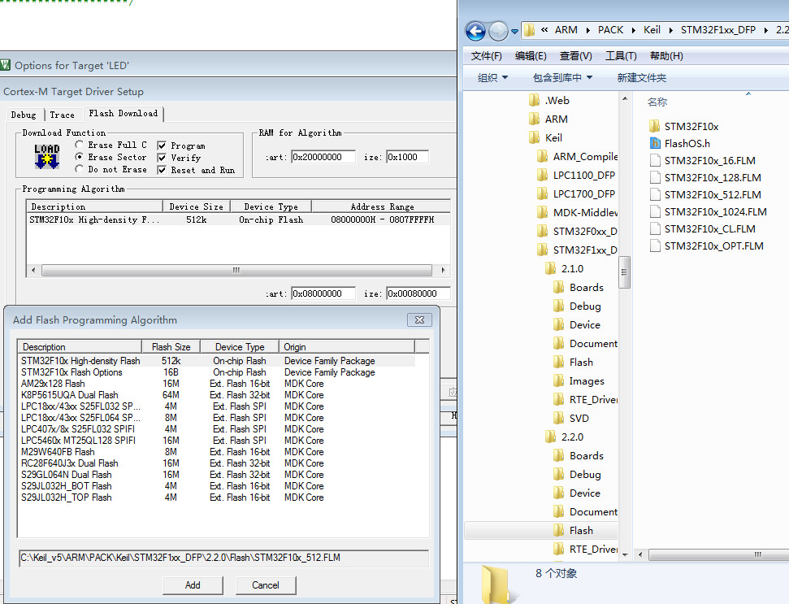
Task: Click the LOAD download function icon
Action: coord(47,156)
